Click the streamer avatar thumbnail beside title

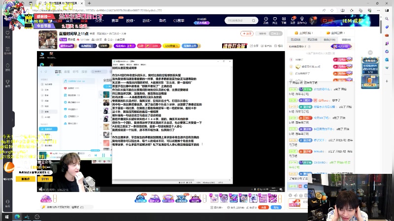click(48, 40)
